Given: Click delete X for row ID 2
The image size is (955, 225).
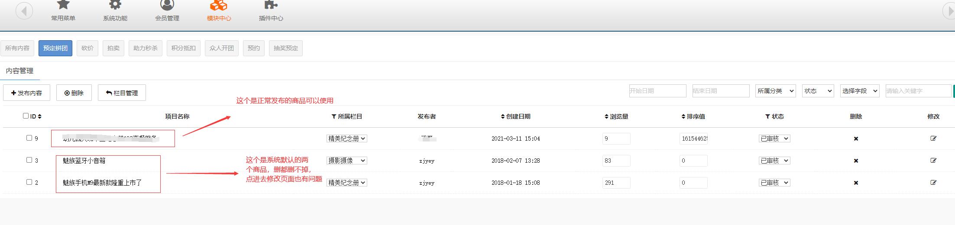Looking at the screenshot, I should 856,183.
